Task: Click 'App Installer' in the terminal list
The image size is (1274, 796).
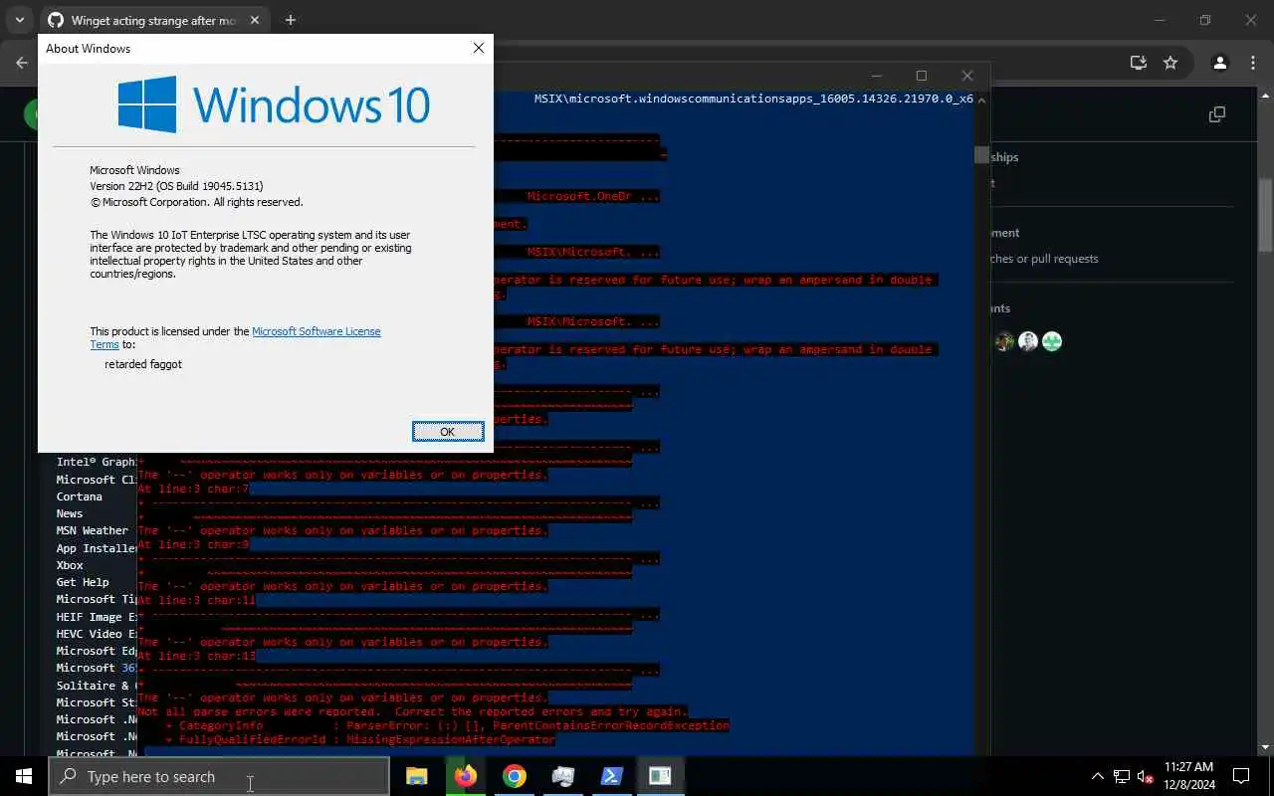Action: click(x=97, y=548)
